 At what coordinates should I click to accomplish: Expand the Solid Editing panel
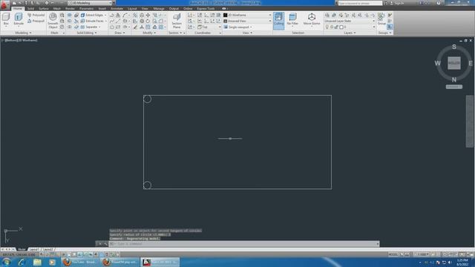pyautogui.click(x=87, y=33)
